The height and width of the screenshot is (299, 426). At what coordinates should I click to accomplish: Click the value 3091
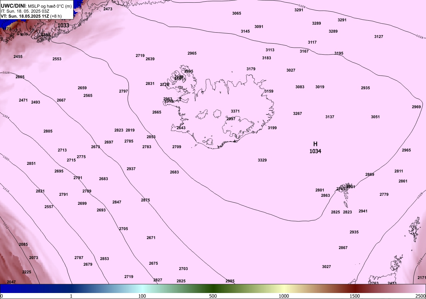point(259,27)
